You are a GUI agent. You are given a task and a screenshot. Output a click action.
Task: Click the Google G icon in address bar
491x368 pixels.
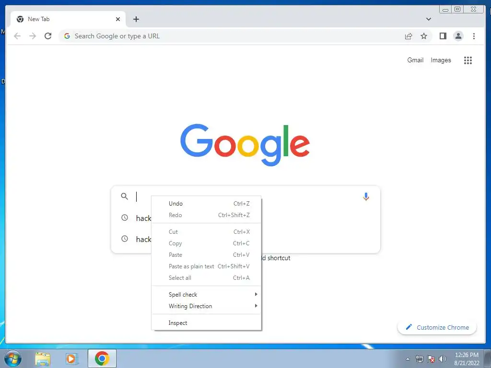67,36
